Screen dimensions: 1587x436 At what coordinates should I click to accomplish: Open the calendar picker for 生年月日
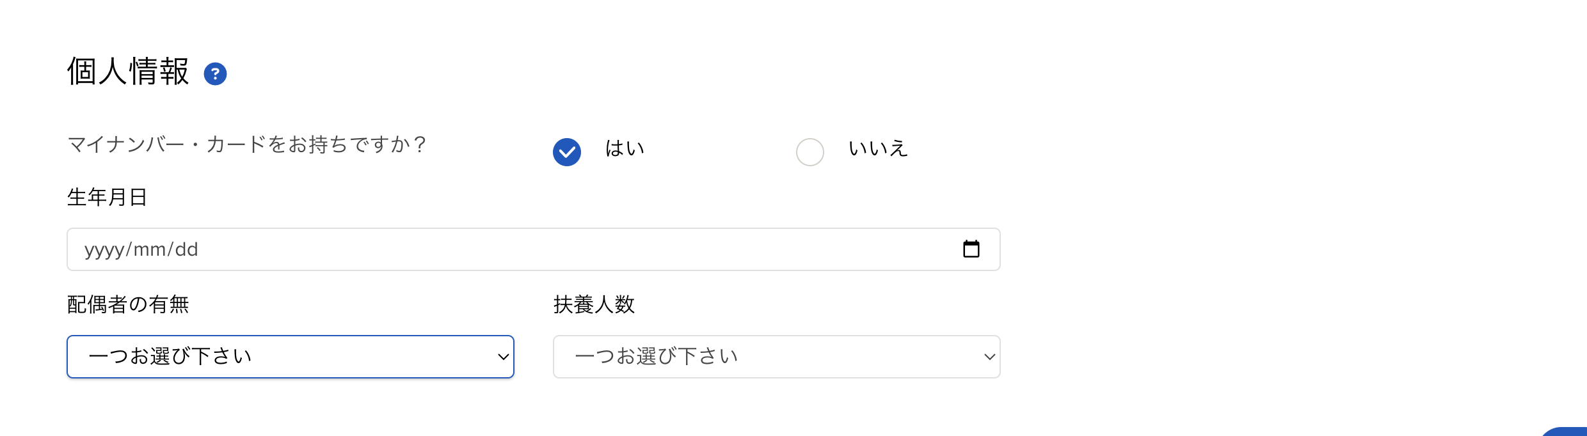pyautogui.click(x=971, y=249)
